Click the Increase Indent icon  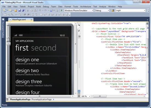pyautogui.click(x=28, y=15)
